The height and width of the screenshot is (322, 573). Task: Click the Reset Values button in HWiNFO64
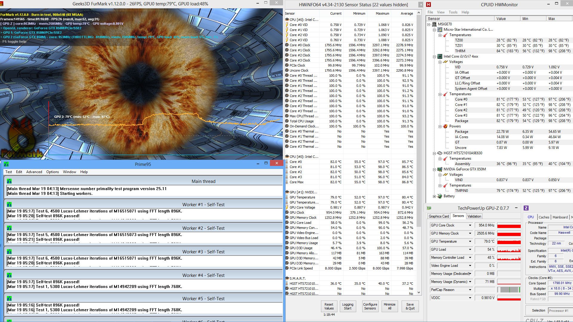tap(329, 306)
